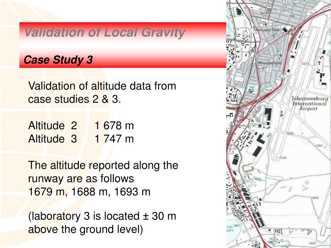Click the map elevation label "1671"

click(237, 226)
